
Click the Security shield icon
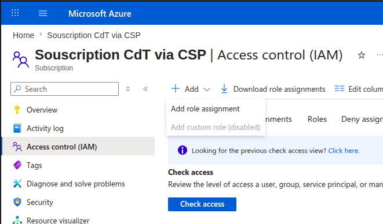tap(17, 202)
